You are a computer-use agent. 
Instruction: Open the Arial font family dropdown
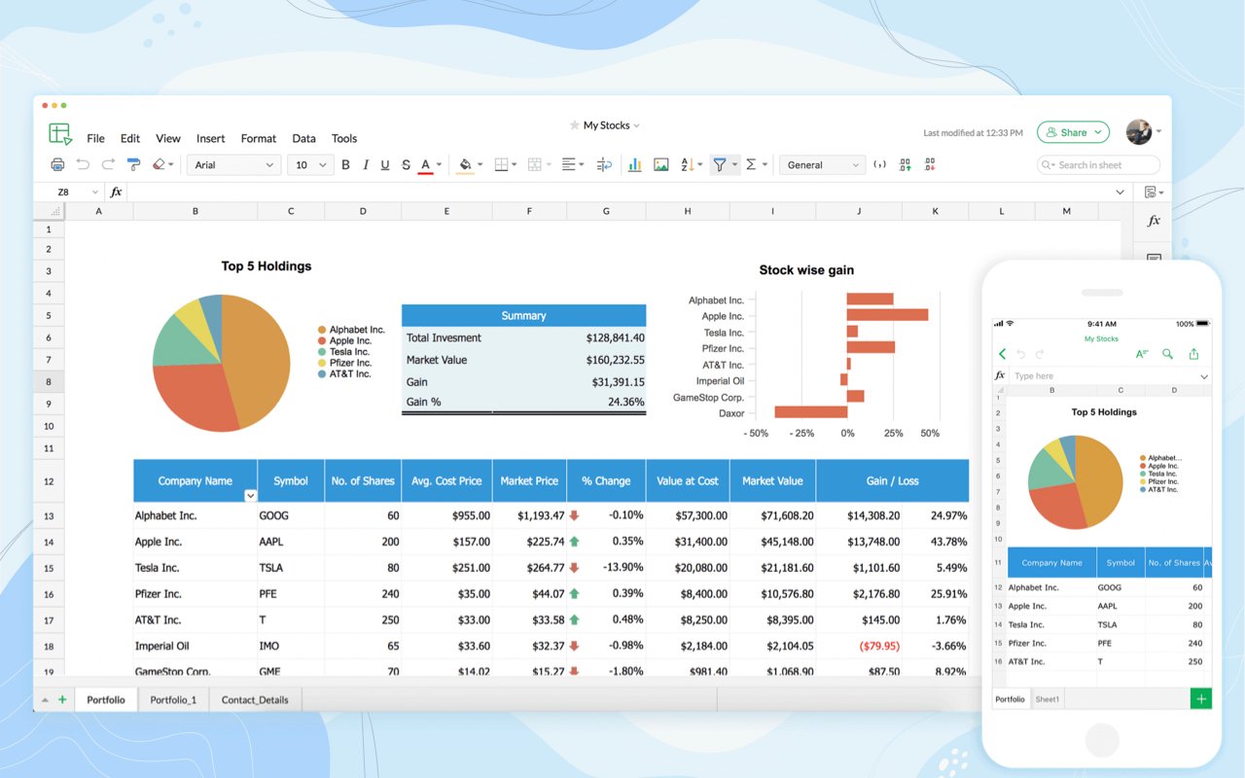pos(233,165)
